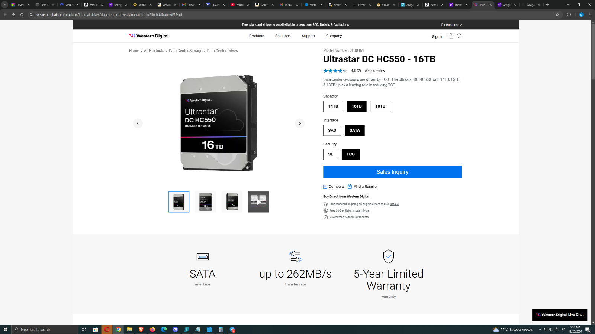Screen dimensions: 595x334
Task: Open Microsoft Edge from the taskbar
Action: 164,329
